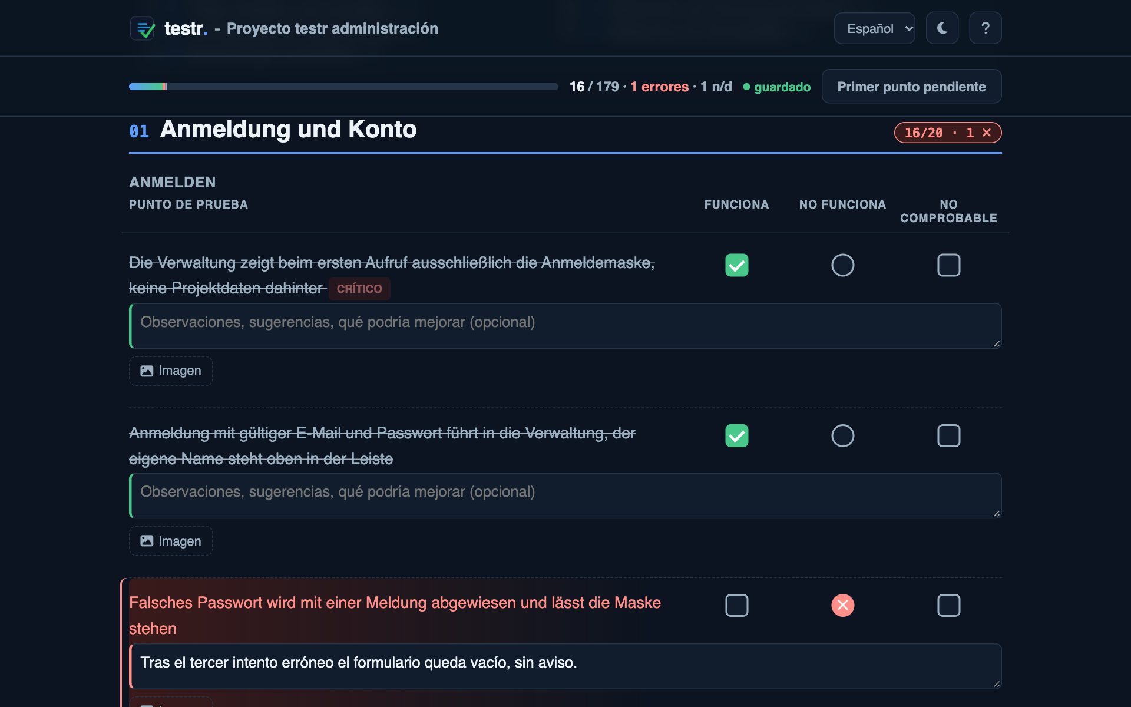This screenshot has height=707, width=1131.
Task: Mark No funciona for gültiger E-Mail test
Action: coord(842,436)
